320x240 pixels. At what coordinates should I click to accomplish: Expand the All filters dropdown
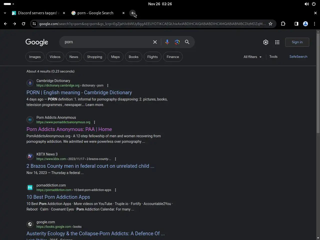(x=252, y=57)
